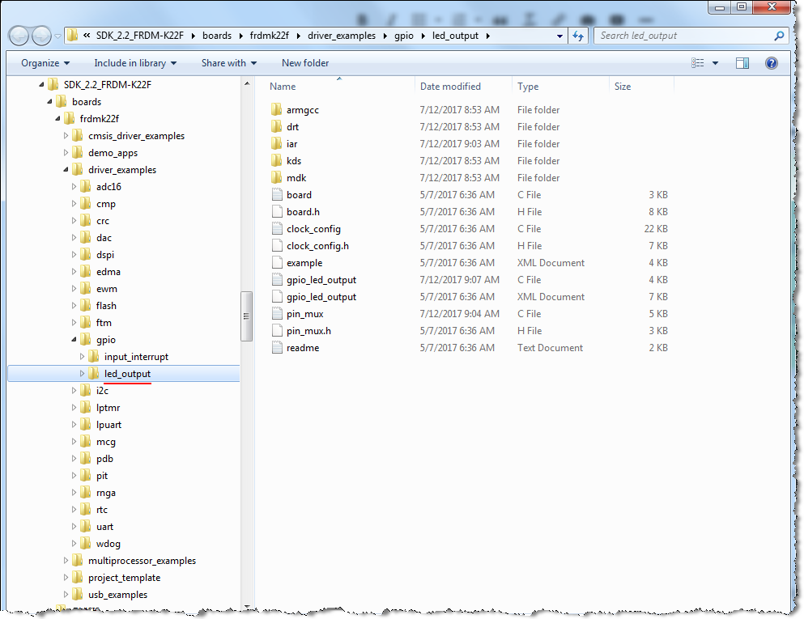
Task: Click driver_examples in the address breadcrumb
Action: [342, 36]
